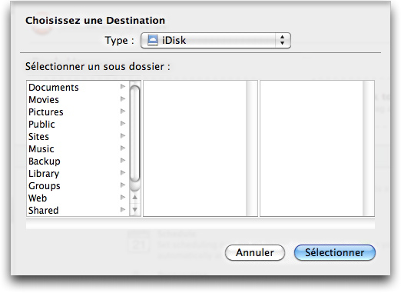This screenshot has width=401, height=293.
Task: Click the scroll up arrow in folder list
Action: click(134, 198)
